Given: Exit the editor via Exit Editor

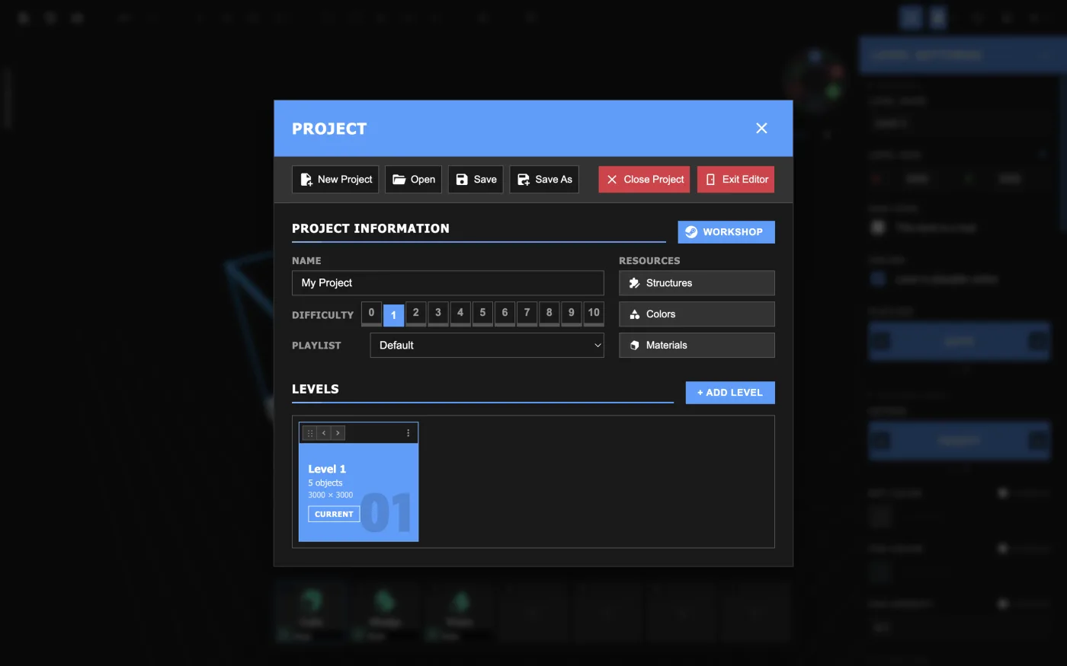Looking at the screenshot, I should coord(735,180).
